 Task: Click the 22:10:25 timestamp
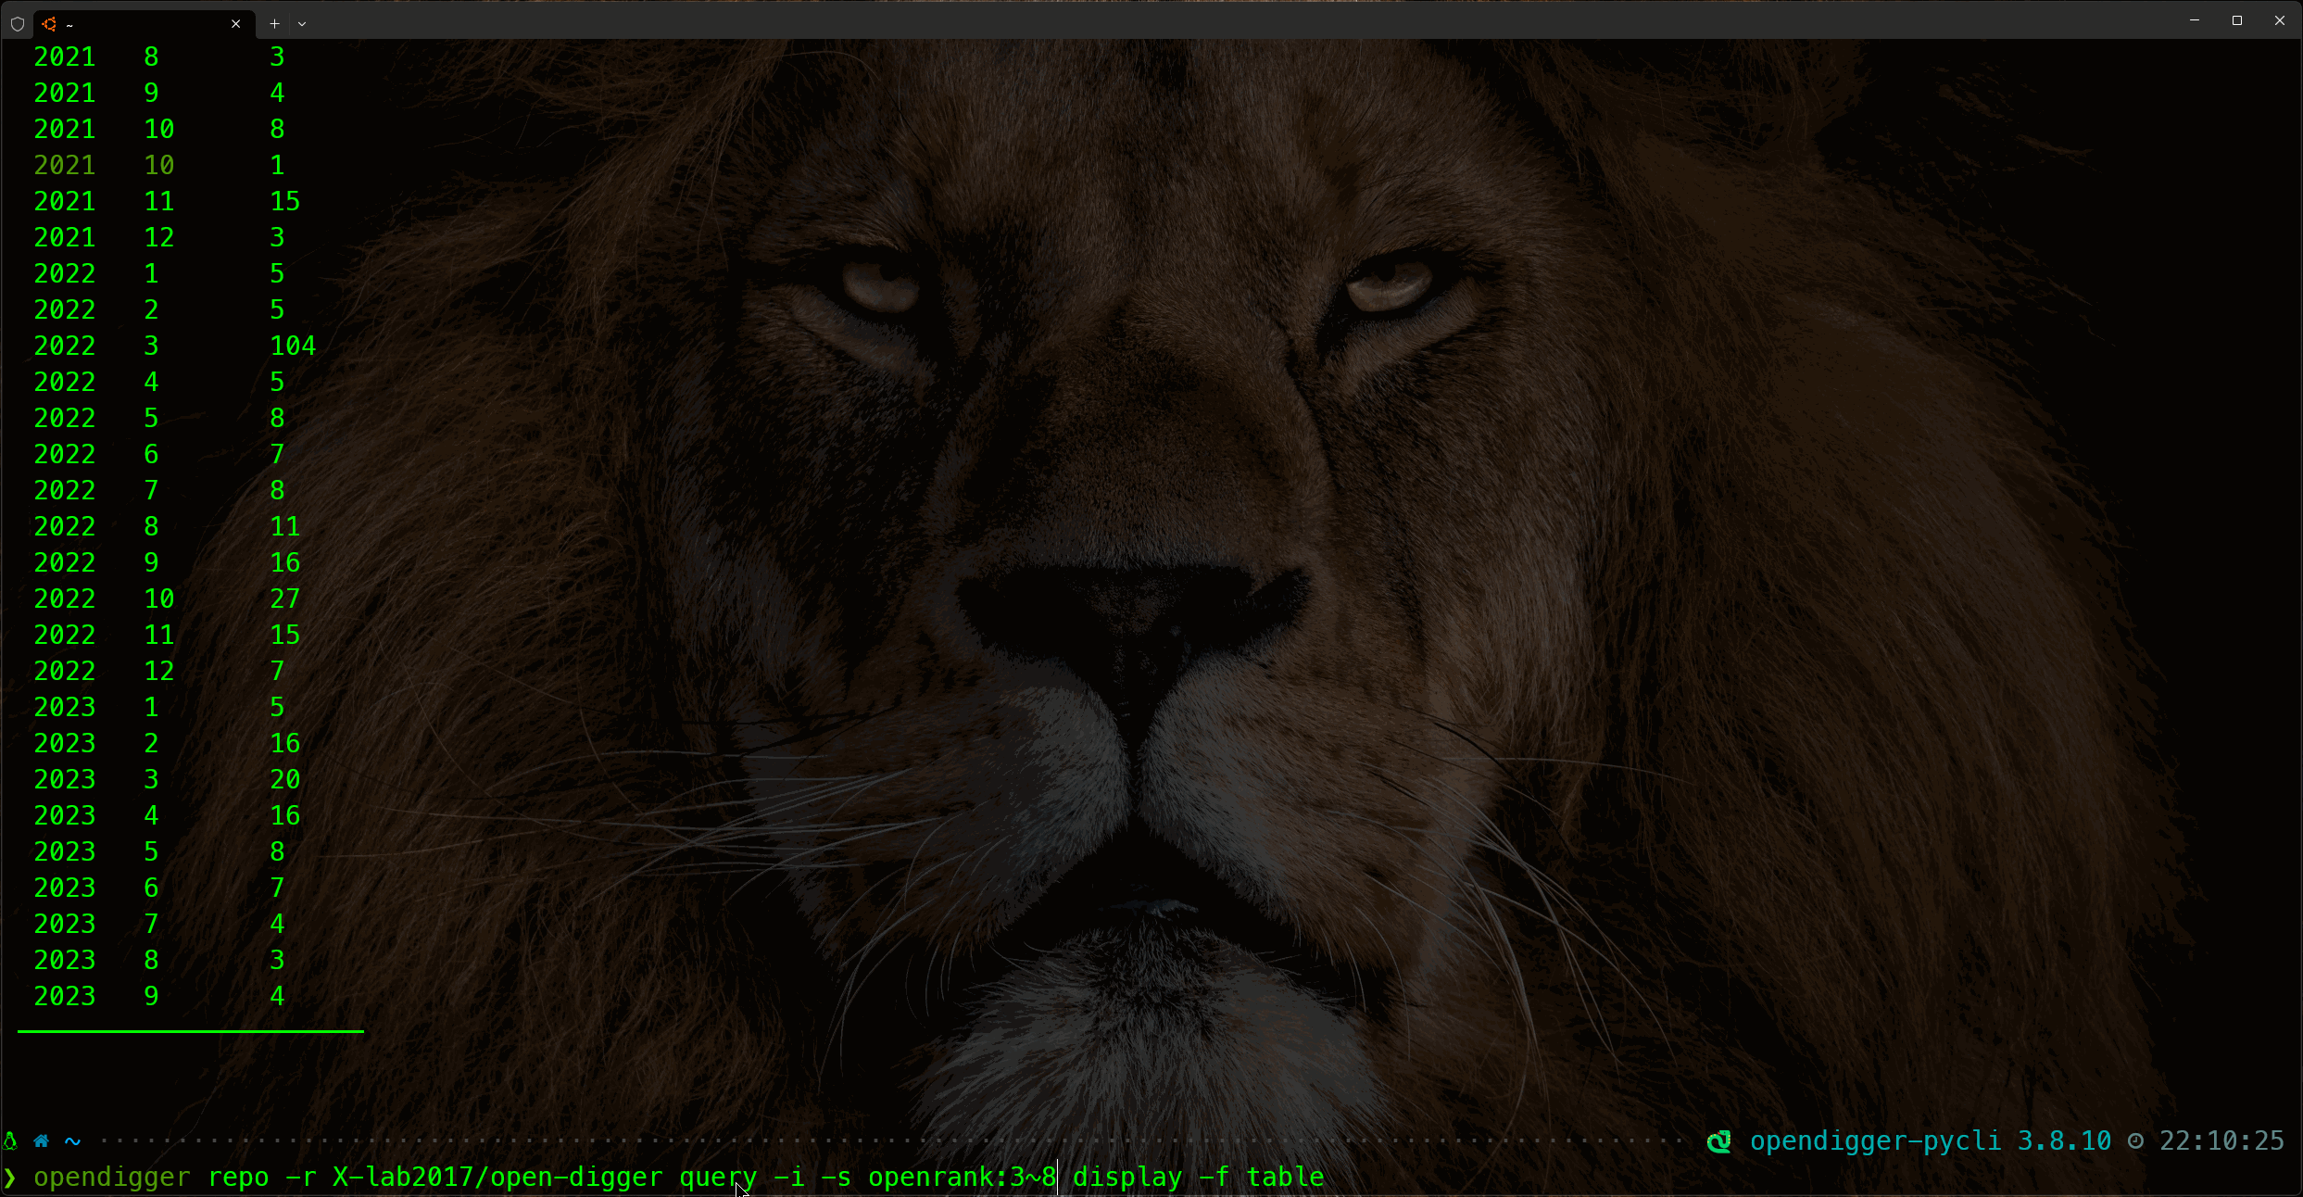2221,1140
